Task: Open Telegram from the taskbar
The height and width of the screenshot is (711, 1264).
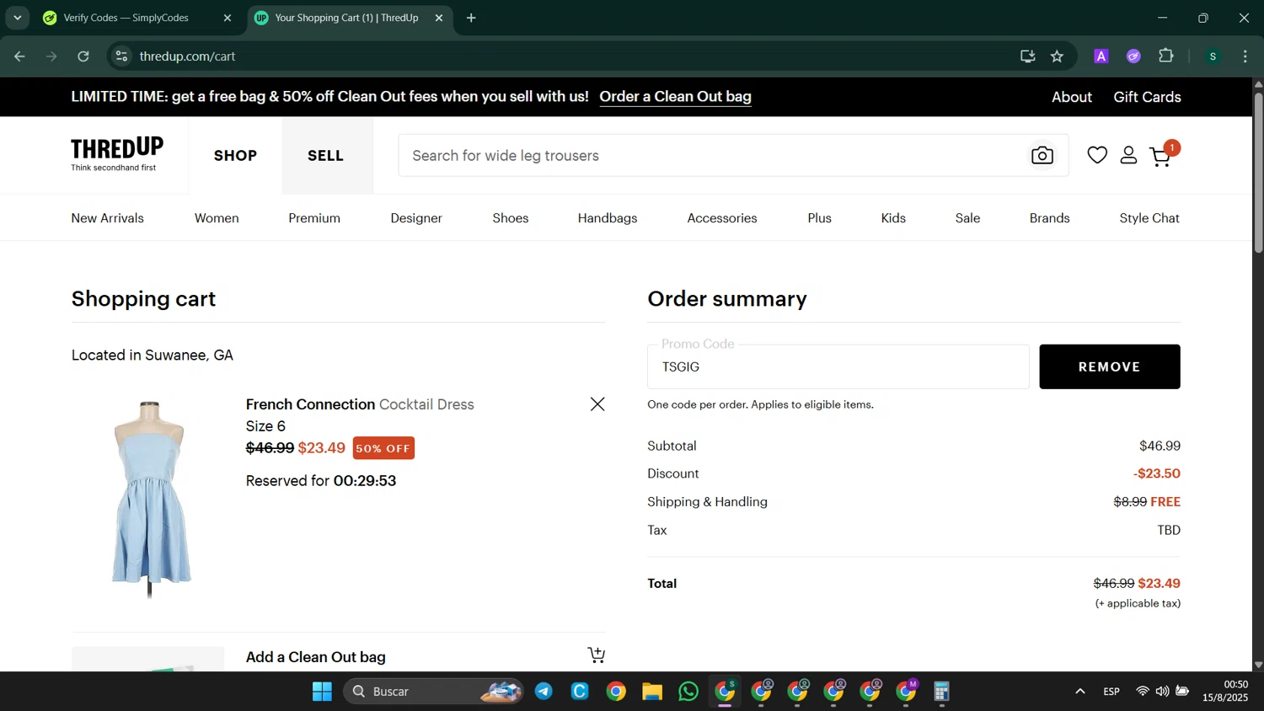Action: pos(544,692)
